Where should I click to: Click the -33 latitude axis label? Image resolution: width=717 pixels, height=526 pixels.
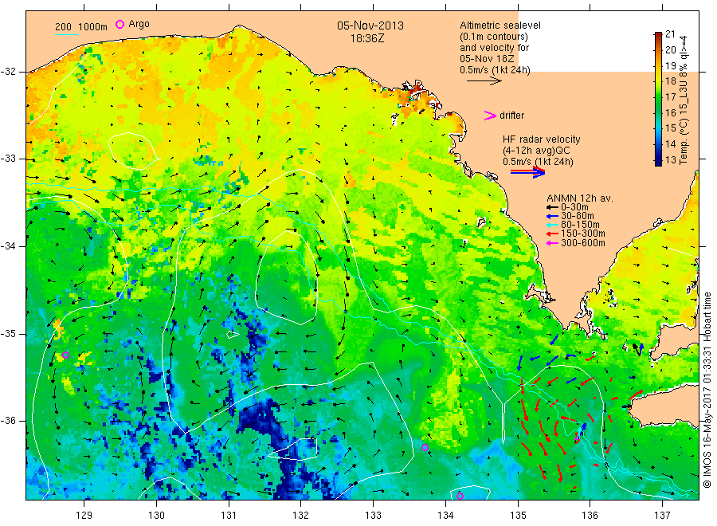coord(7,159)
